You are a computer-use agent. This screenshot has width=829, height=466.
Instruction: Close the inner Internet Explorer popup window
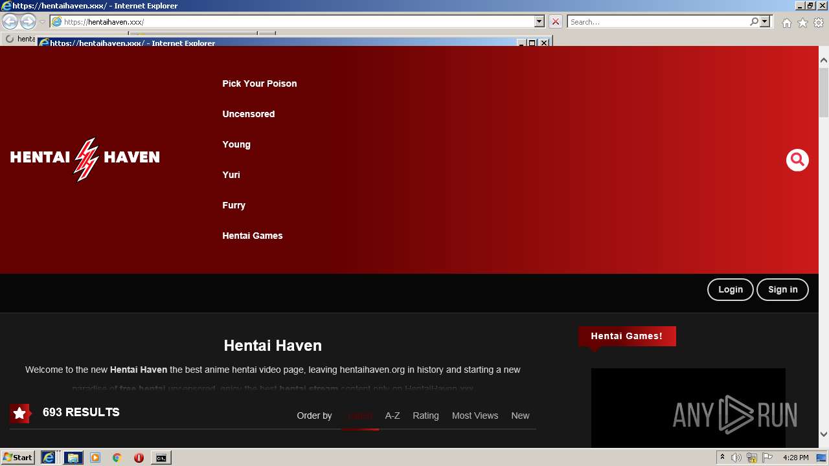coord(545,43)
